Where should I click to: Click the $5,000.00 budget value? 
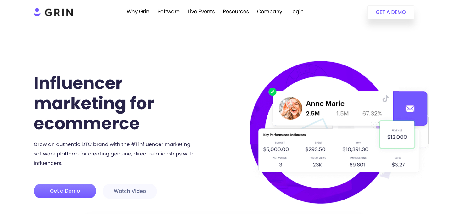pos(276,149)
